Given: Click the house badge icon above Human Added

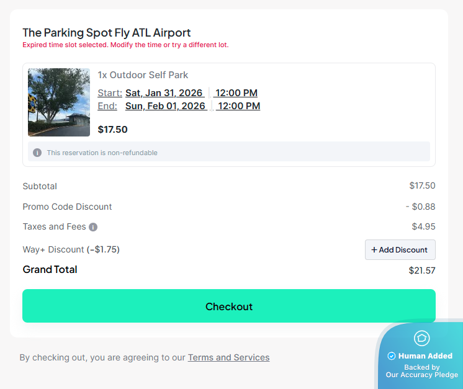Looking at the screenshot, I should click(422, 338).
